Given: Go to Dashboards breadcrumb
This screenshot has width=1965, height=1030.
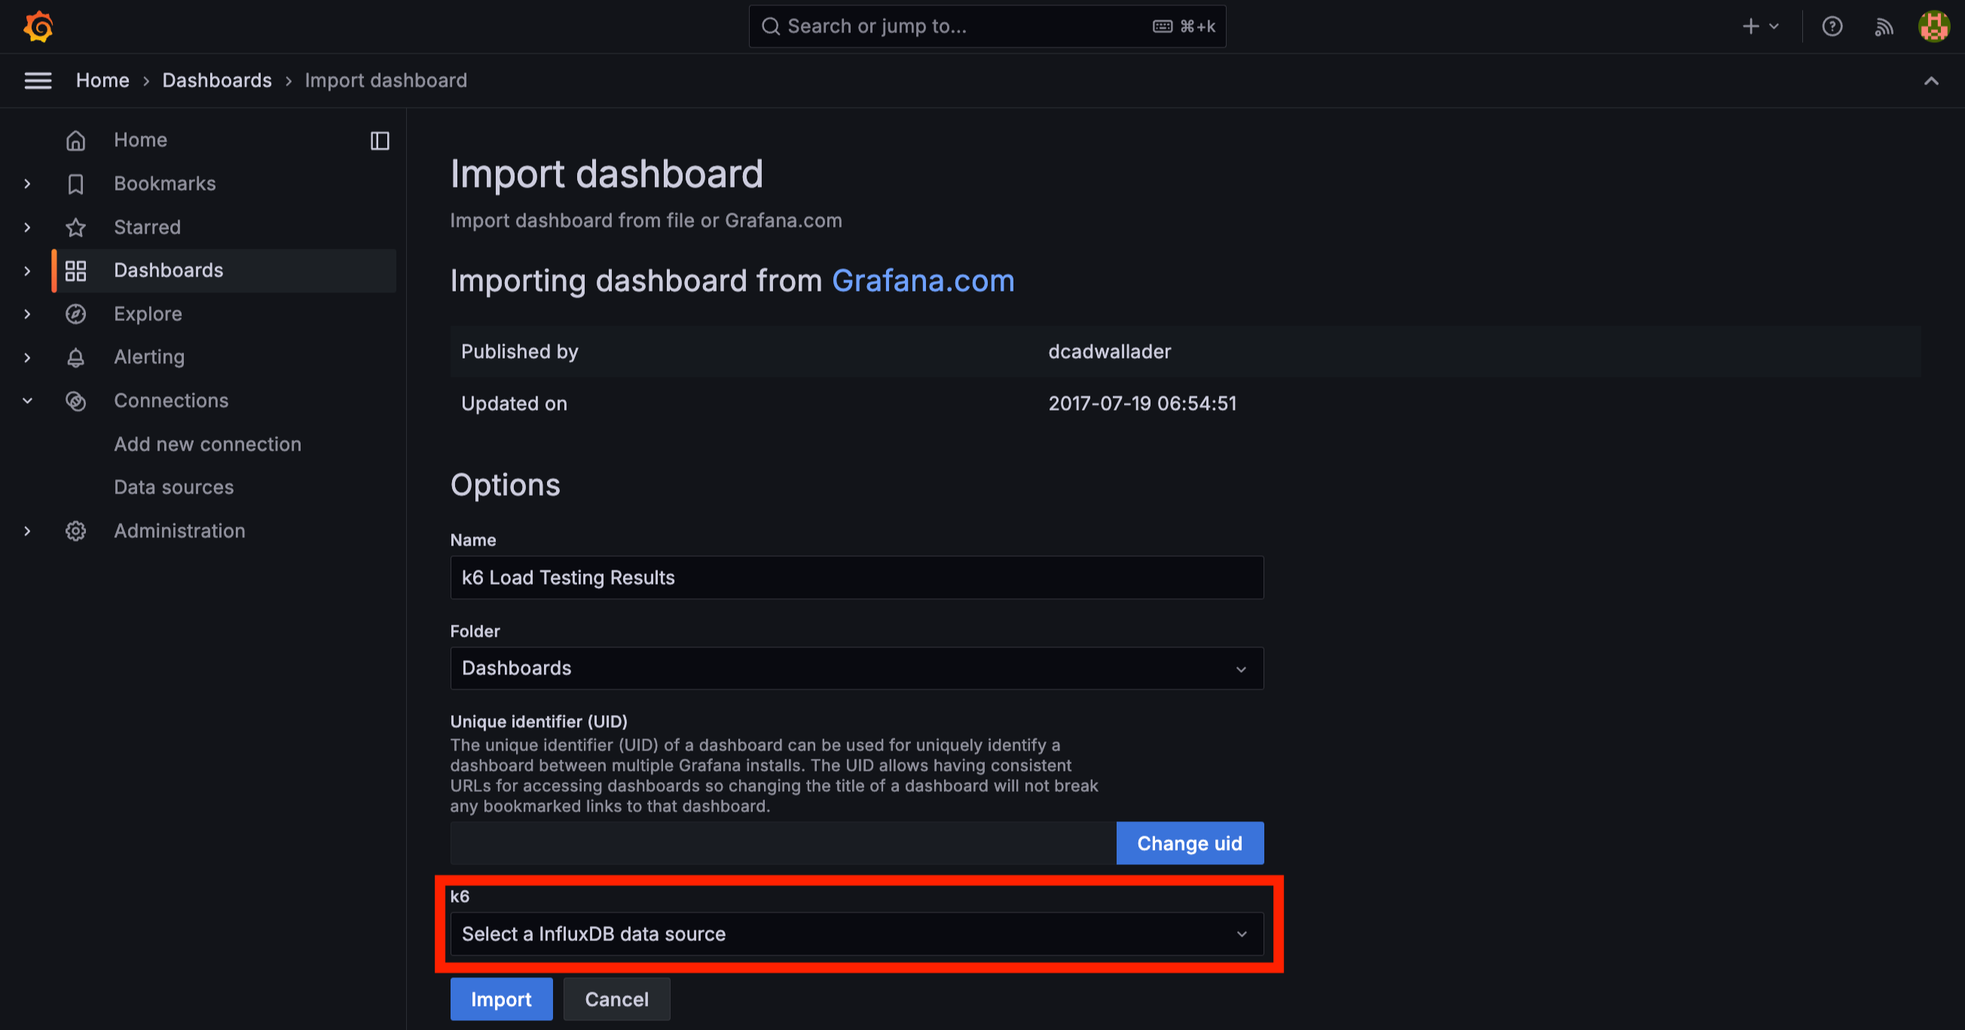Looking at the screenshot, I should (x=218, y=81).
